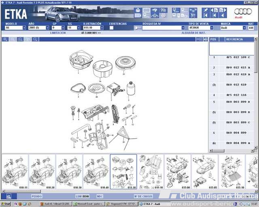The image size is (259, 207).
Task: Click the Albarán de Mat. label
Action: coord(193,33)
